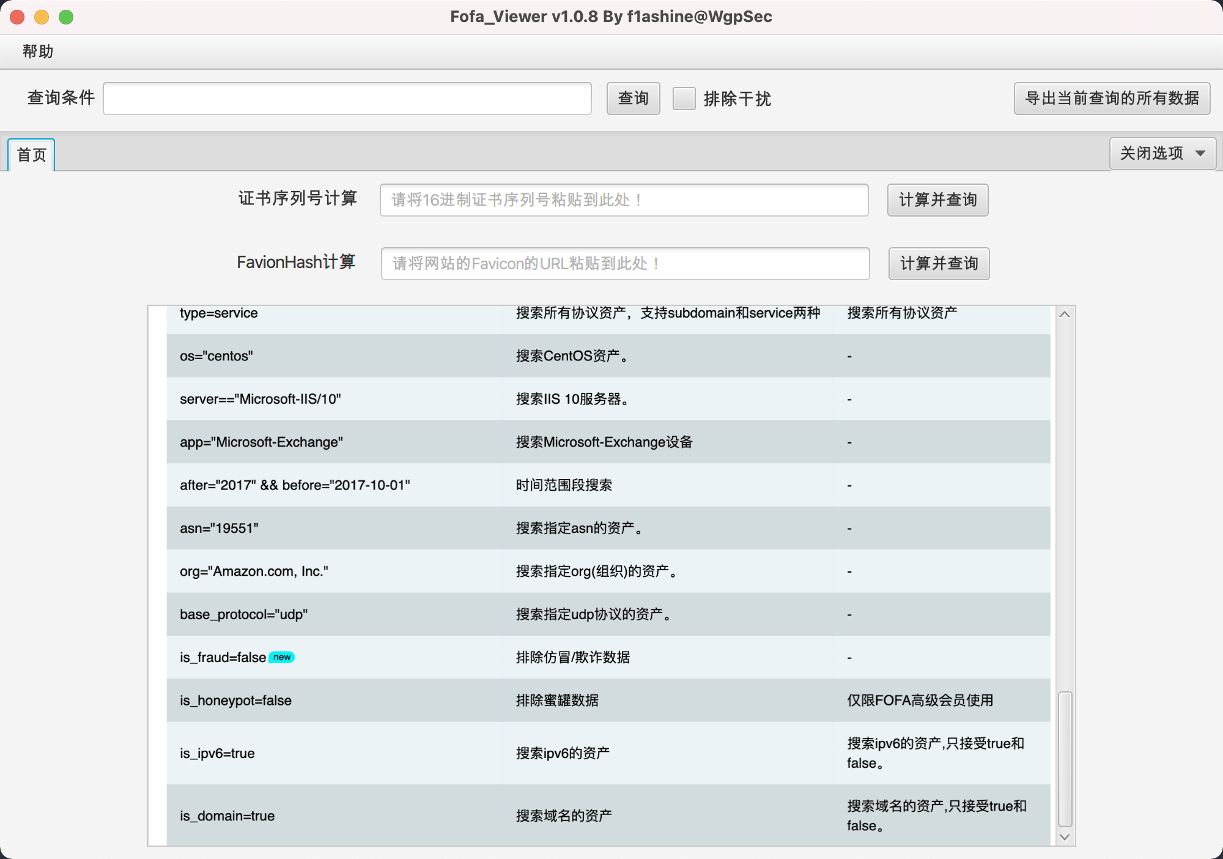Click 计算并查询 for certificate serial number
The height and width of the screenshot is (859, 1223).
tap(937, 200)
